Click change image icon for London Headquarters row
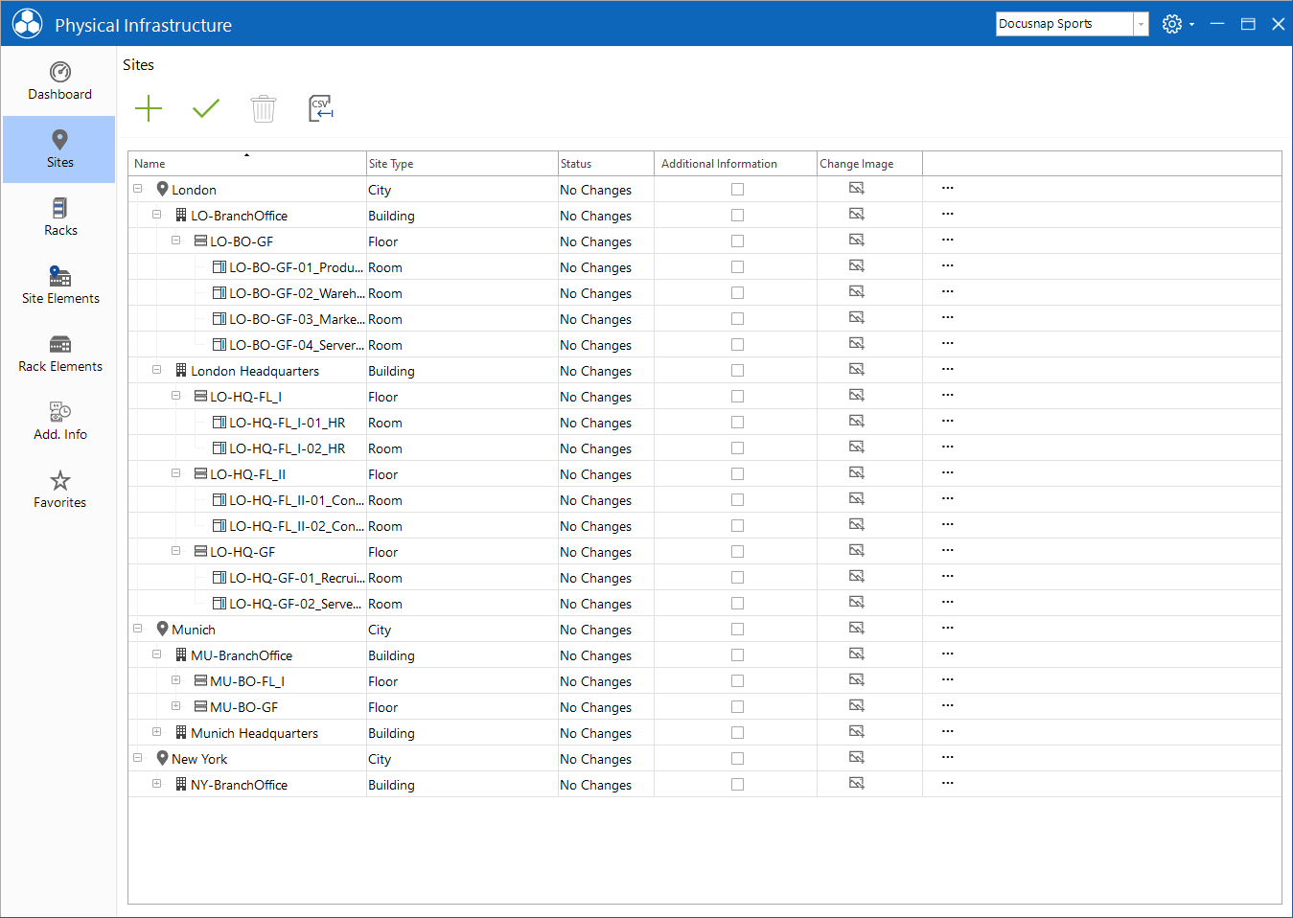Viewport: 1293px width, 918px height. 857,370
